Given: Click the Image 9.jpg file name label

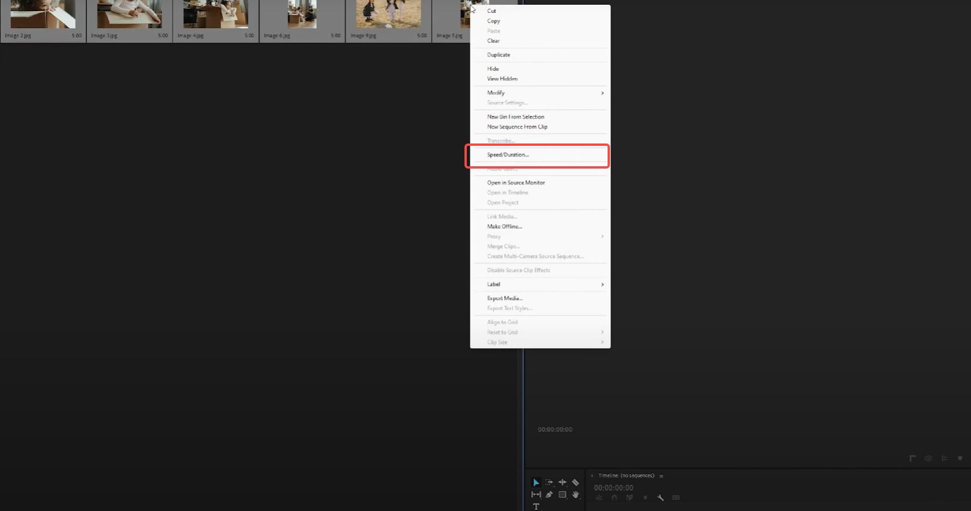Looking at the screenshot, I should (363, 36).
